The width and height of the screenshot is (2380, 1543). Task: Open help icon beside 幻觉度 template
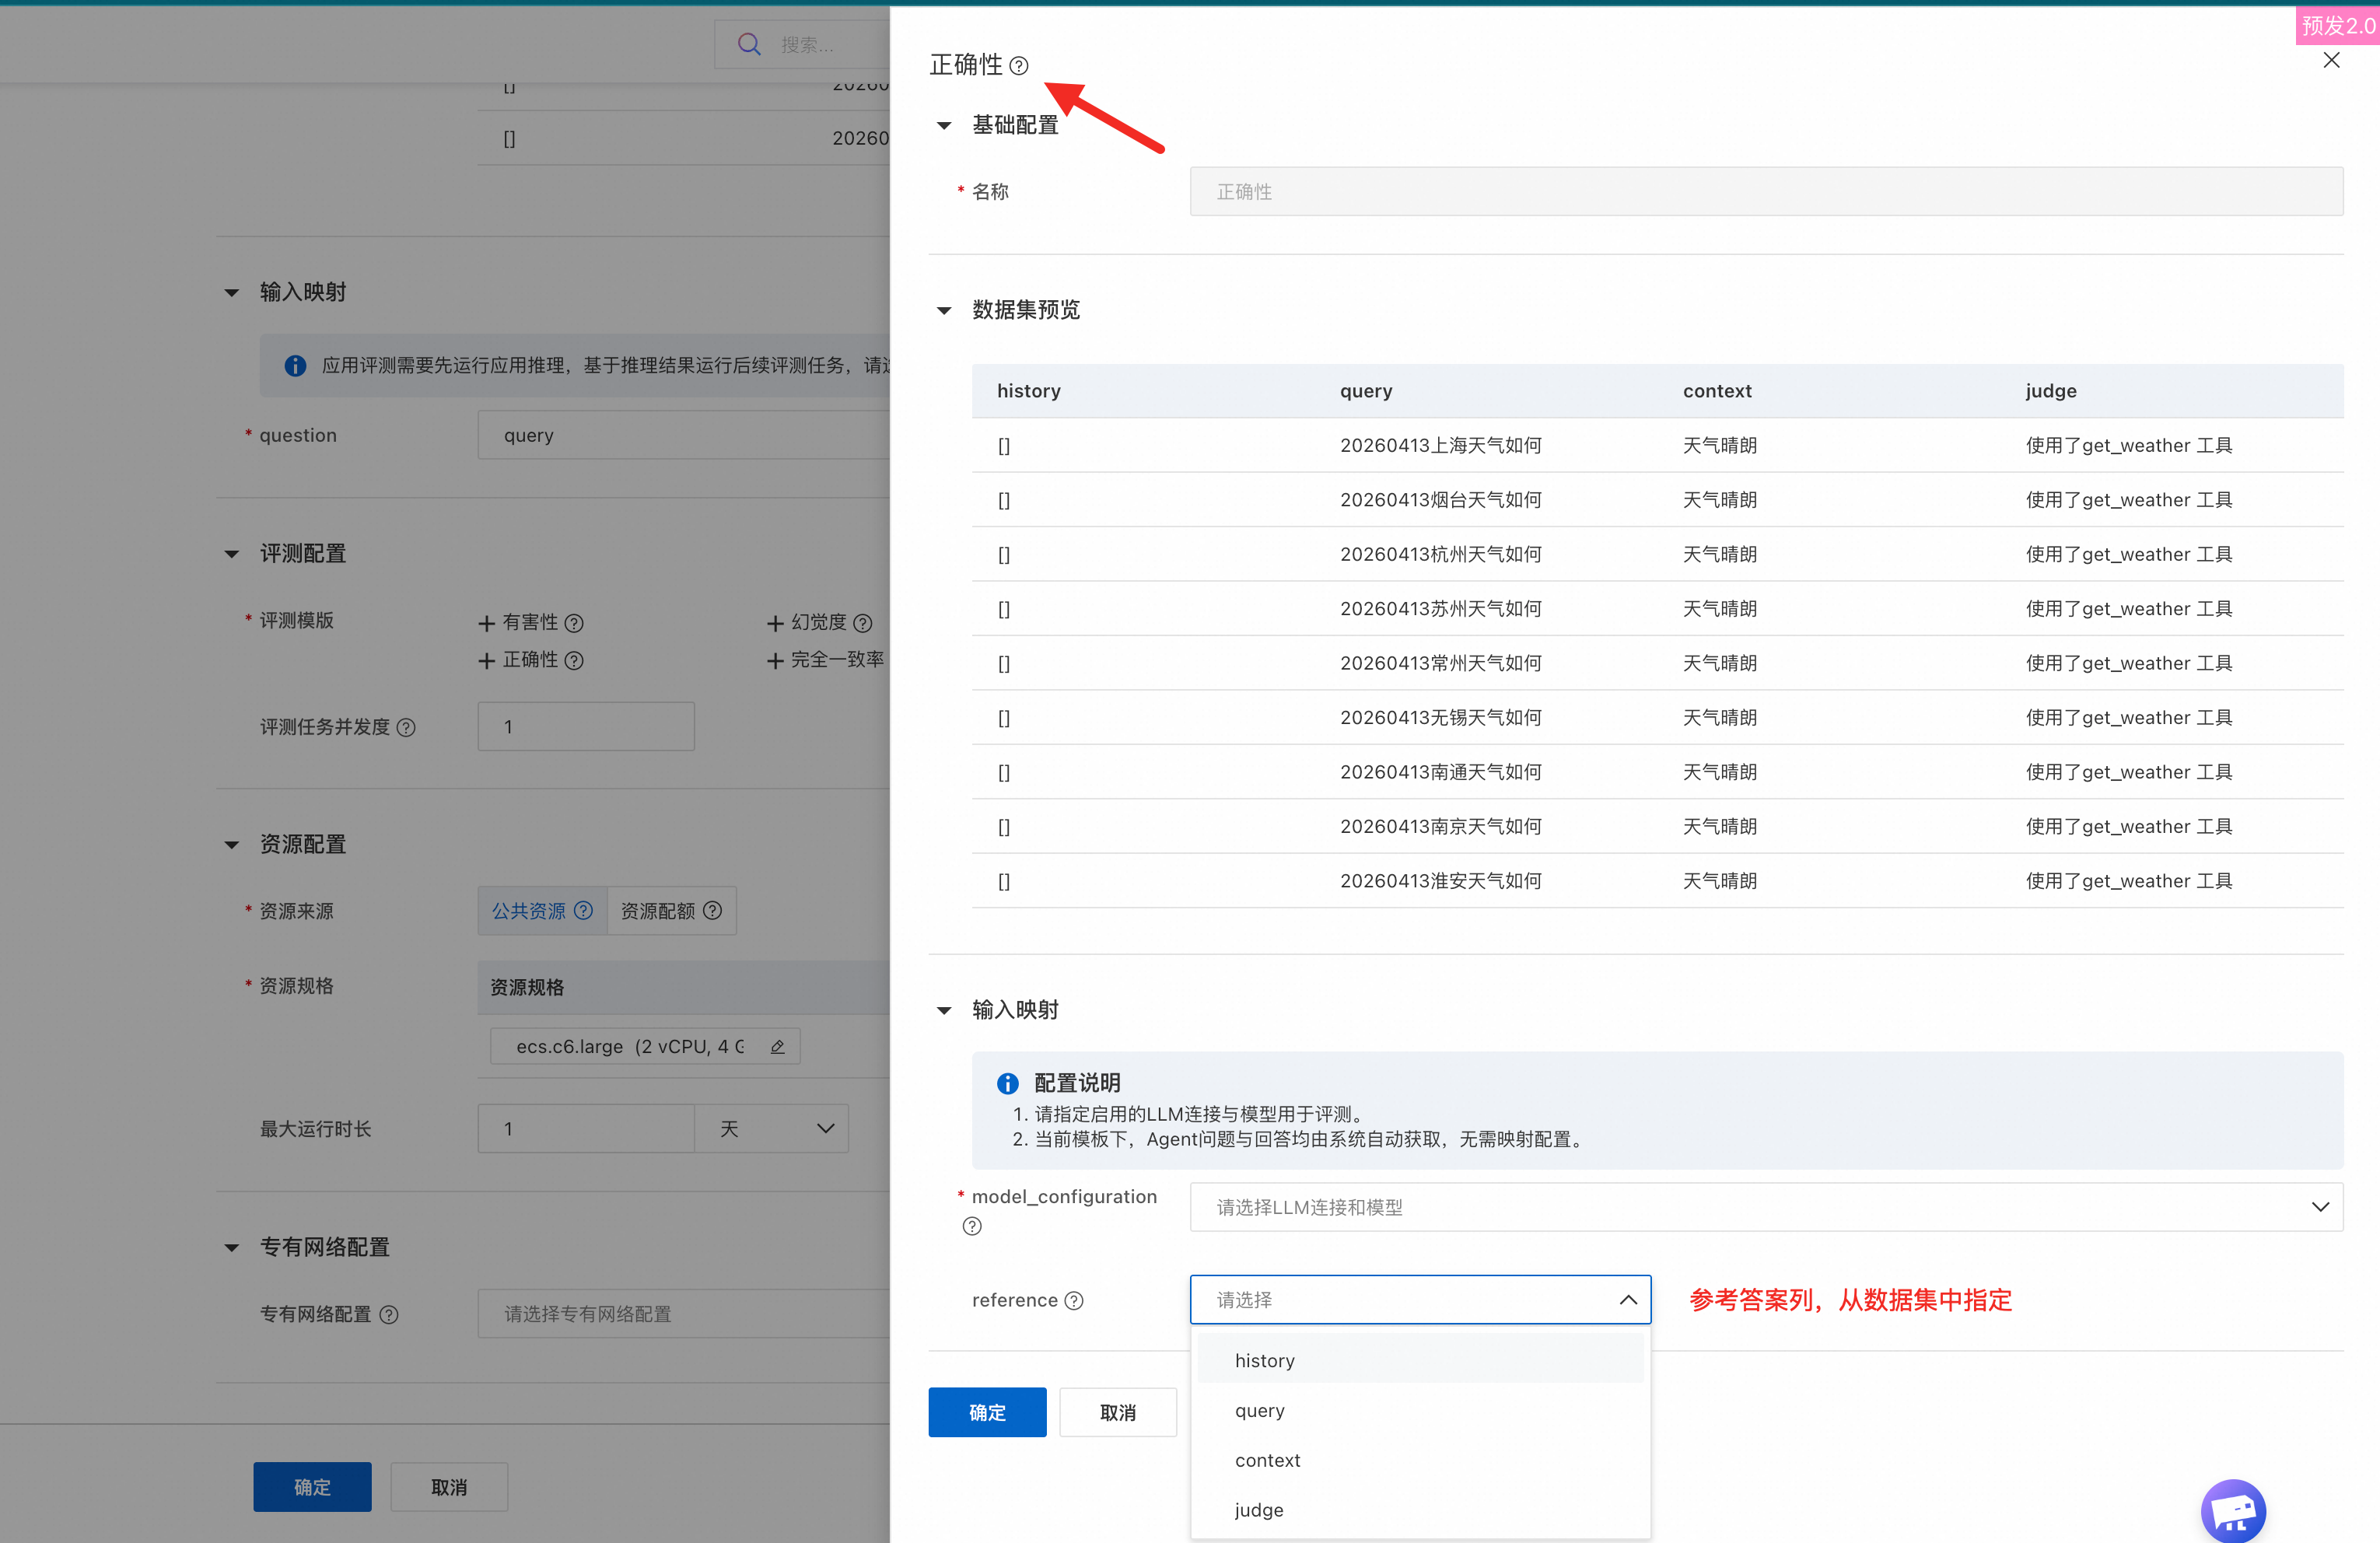pos(863,623)
